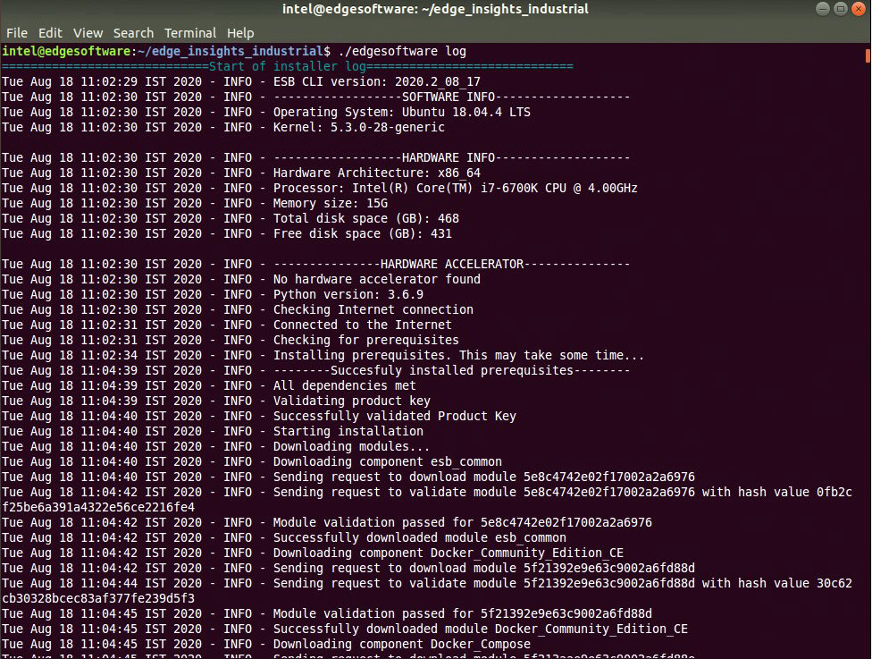Click the 'Installing prerequisites. This may take some time' line
The width and height of the screenshot is (872, 659).
pos(323,355)
